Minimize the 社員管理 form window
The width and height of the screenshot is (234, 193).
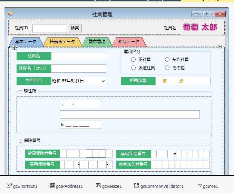point(196,14)
